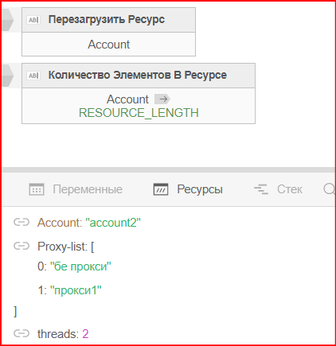Viewport: 336px width, 346px height.
Task: Click the threads resource label
Action: pos(58,334)
